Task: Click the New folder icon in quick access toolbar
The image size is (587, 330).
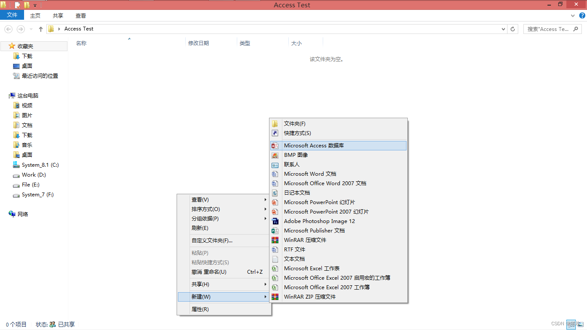Action: [x=27, y=5]
